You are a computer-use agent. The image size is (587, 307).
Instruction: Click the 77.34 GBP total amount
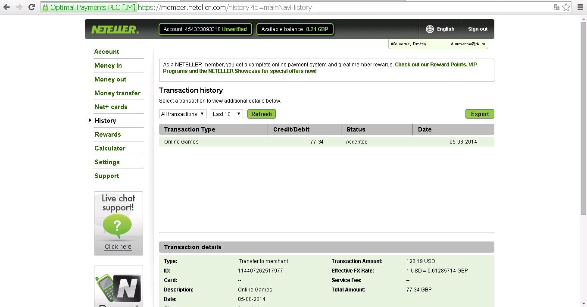tap(419, 290)
